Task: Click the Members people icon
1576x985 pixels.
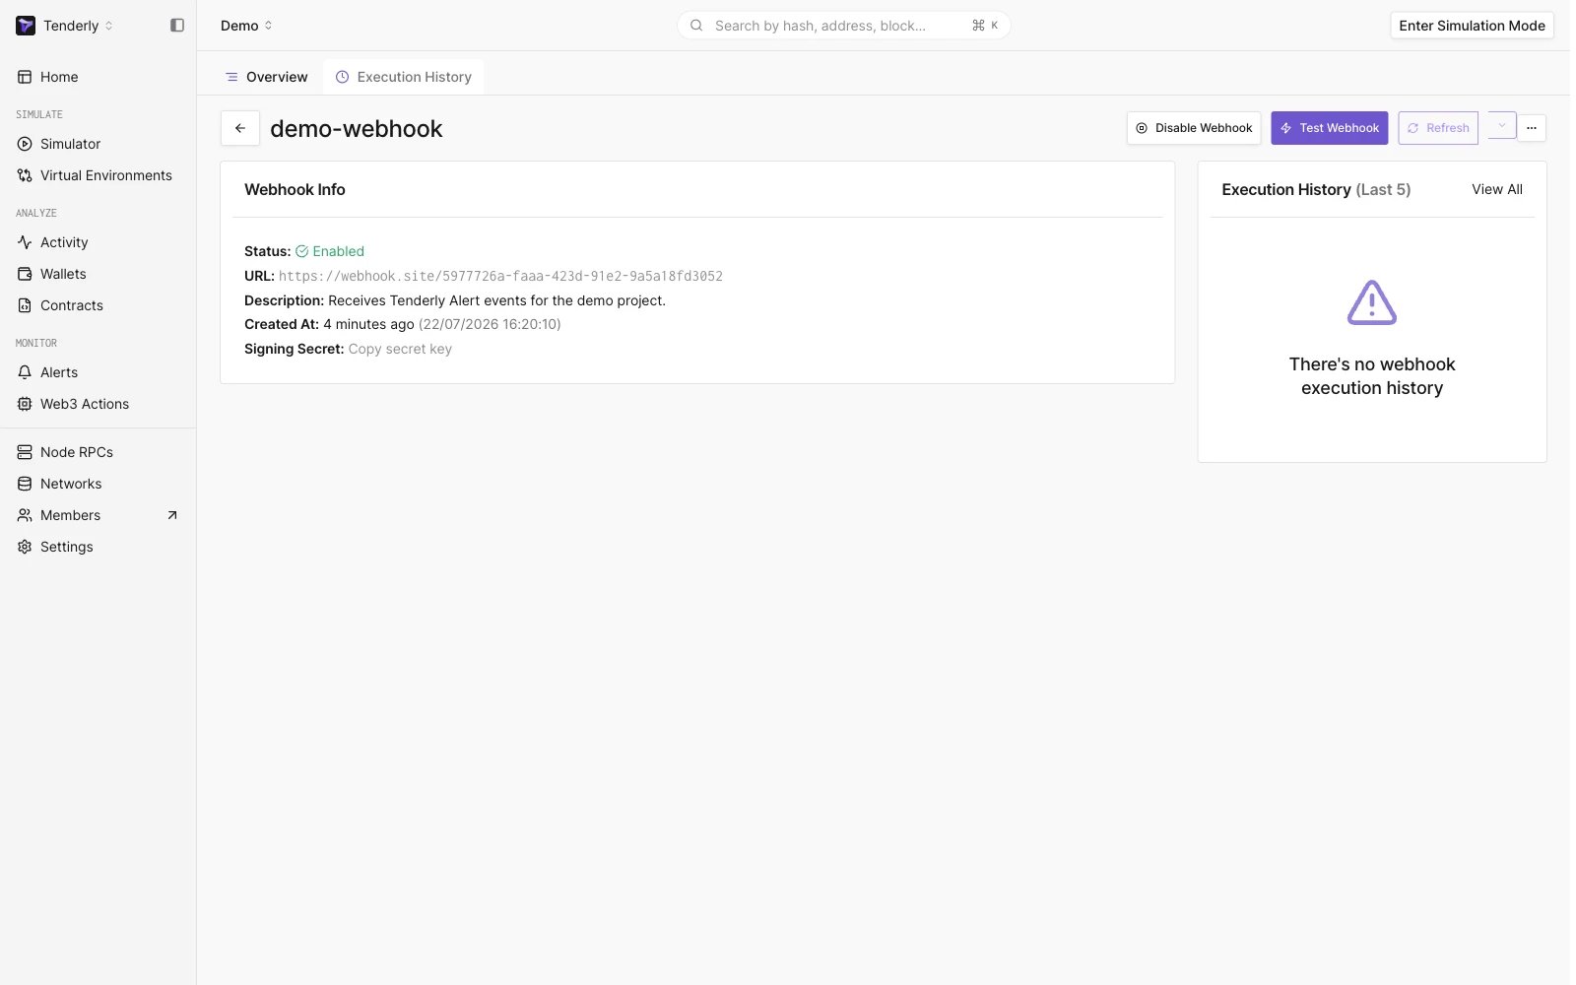Action: click(25, 515)
